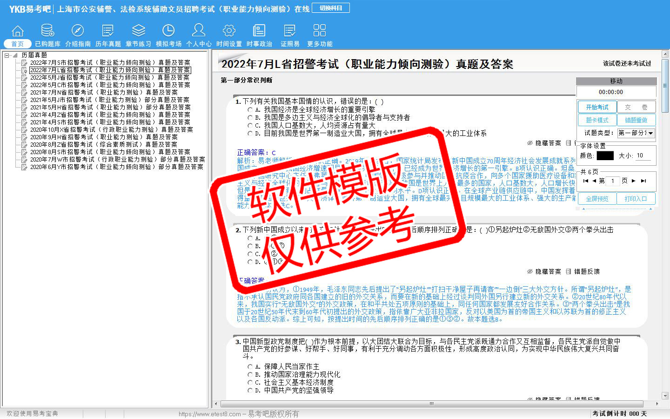Open 2020年7月W市招警考试 tree item

(x=117, y=159)
